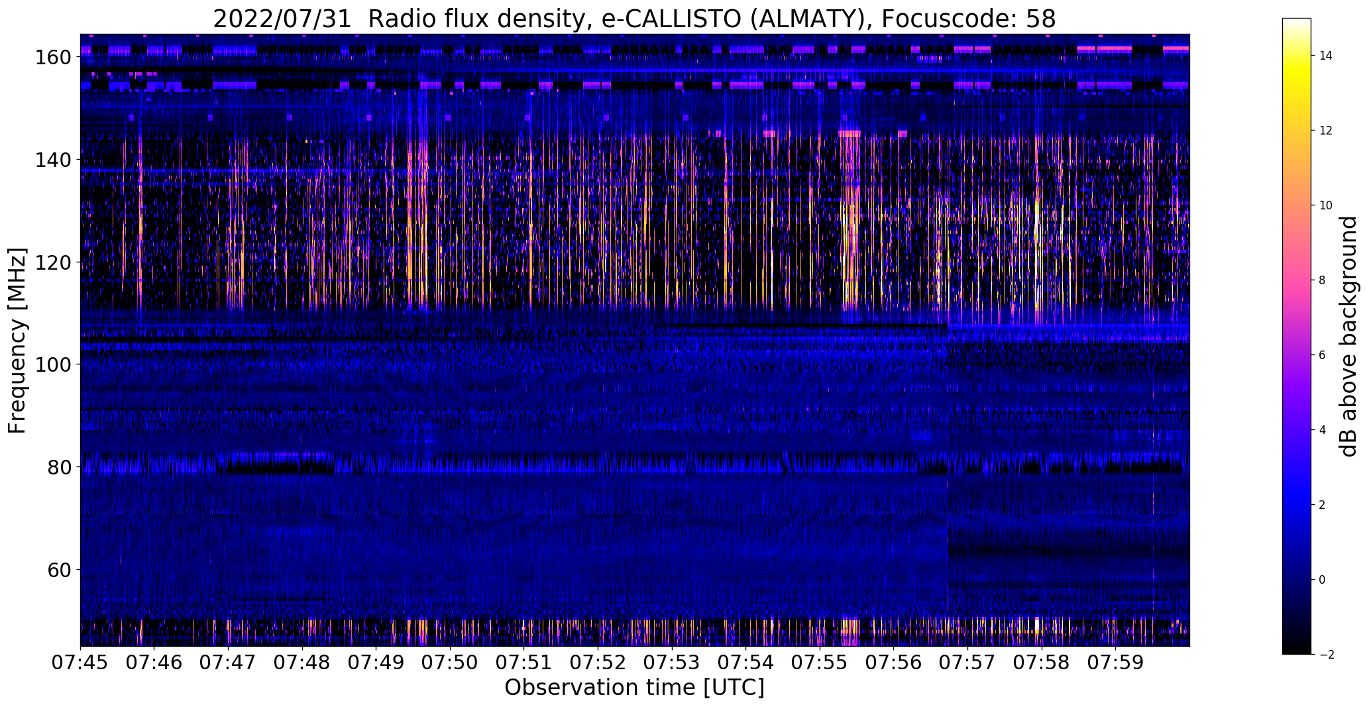Click the colorbar tick value 4
This screenshot has width=1369, height=707.
point(1323,430)
